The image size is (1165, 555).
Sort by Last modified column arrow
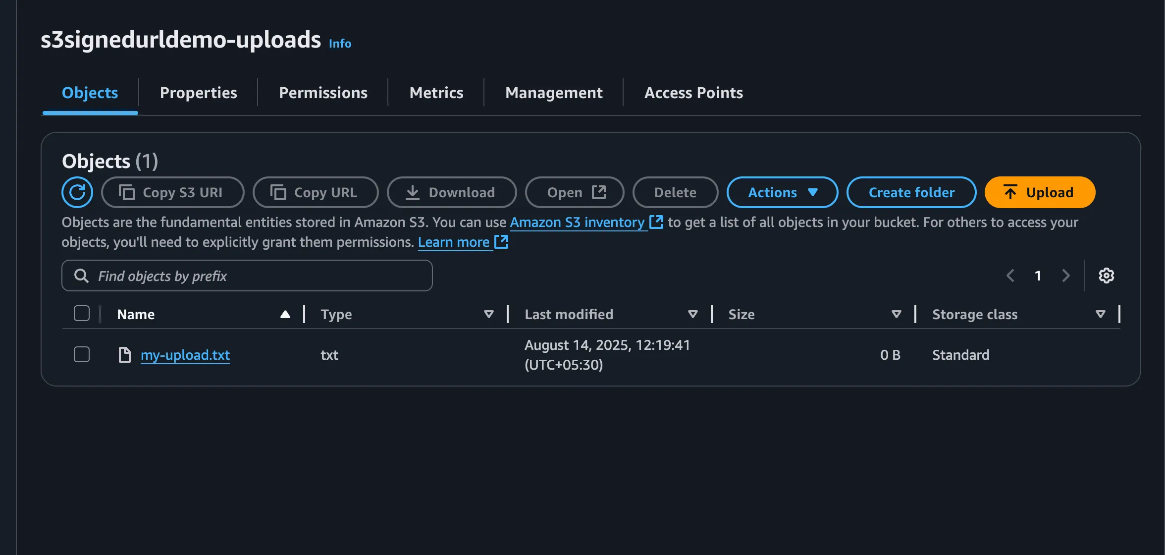click(x=693, y=314)
